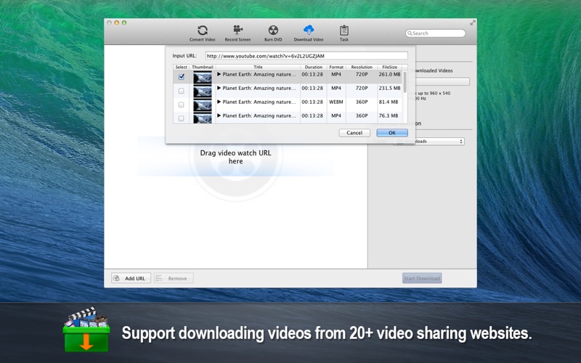Focus the Search field in toolbar

[435, 33]
